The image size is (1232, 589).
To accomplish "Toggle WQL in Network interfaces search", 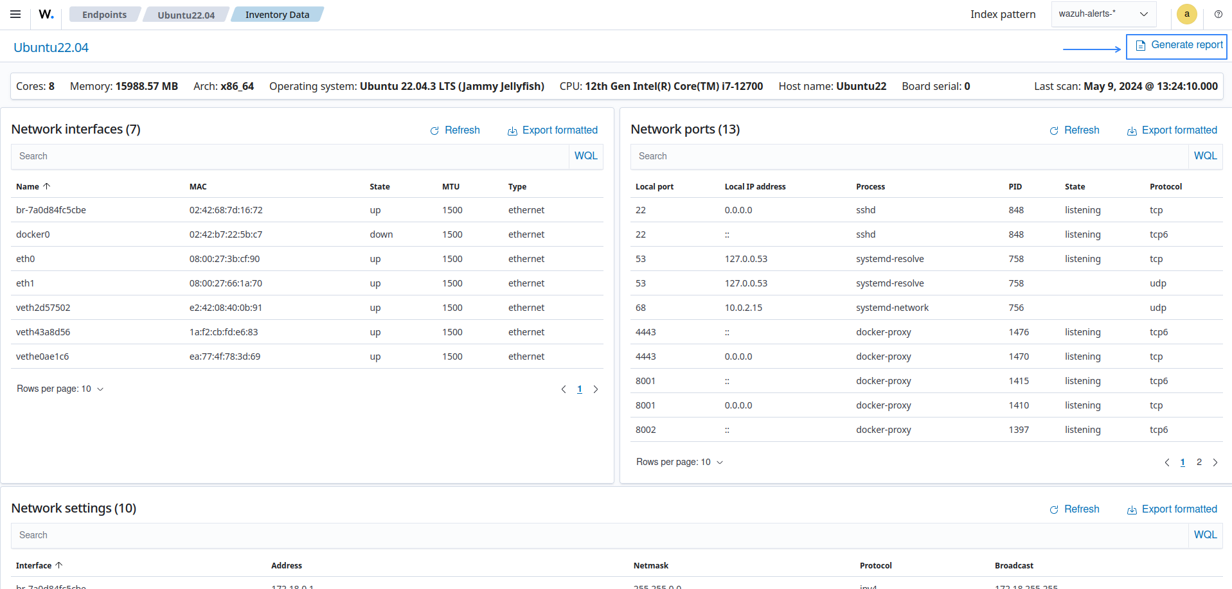I will point(585,156).
